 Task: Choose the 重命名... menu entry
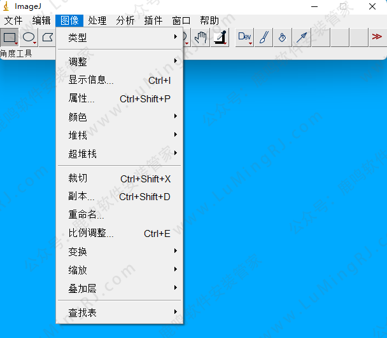[120, 215]
